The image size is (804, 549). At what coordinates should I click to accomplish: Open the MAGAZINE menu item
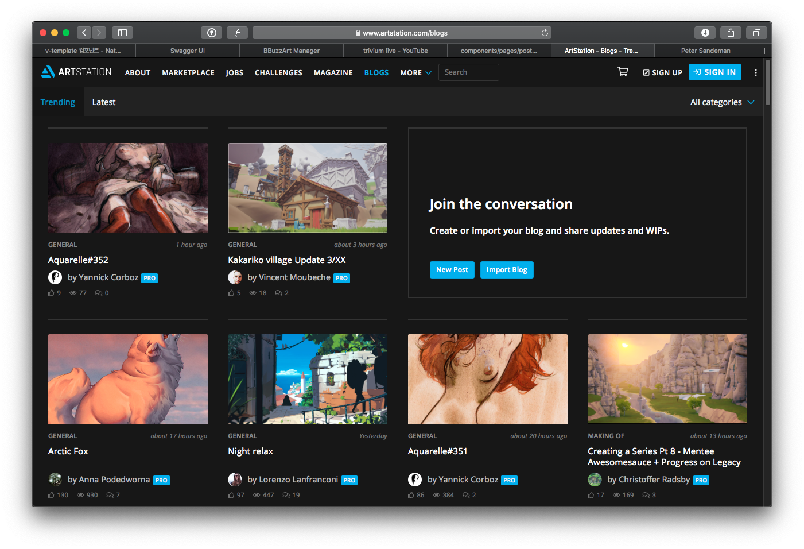point(333,73)
